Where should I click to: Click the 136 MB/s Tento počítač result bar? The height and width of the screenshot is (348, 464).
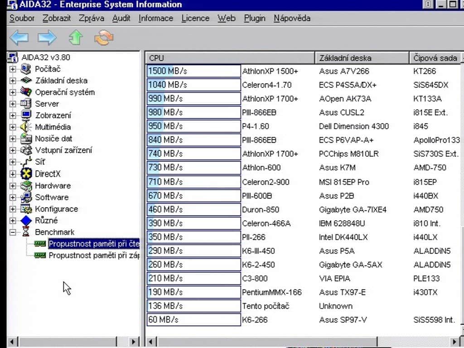[194, 306]
